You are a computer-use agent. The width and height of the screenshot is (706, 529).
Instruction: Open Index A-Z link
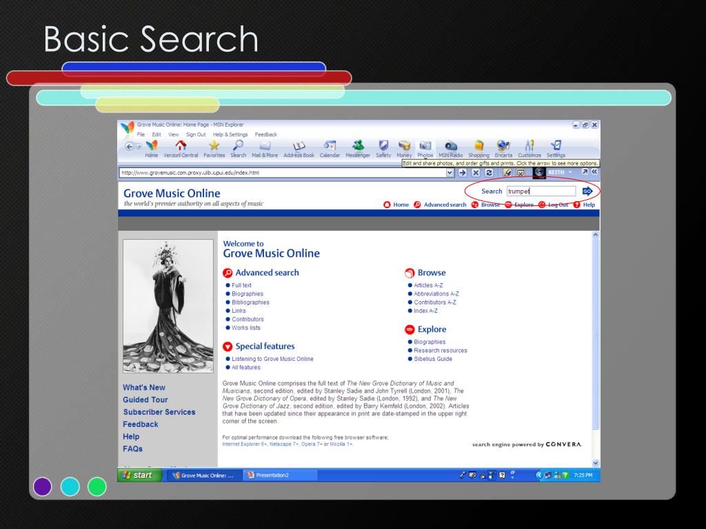(x=425, y=311)
